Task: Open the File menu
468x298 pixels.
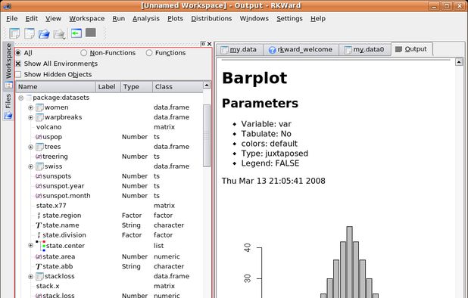Action: (12, 18)
